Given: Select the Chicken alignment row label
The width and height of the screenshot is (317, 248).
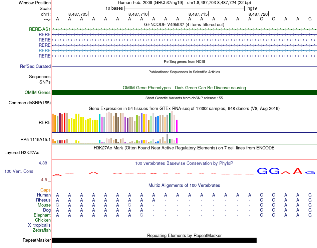Looking at the screenshot, I should (x=43, y=220).
